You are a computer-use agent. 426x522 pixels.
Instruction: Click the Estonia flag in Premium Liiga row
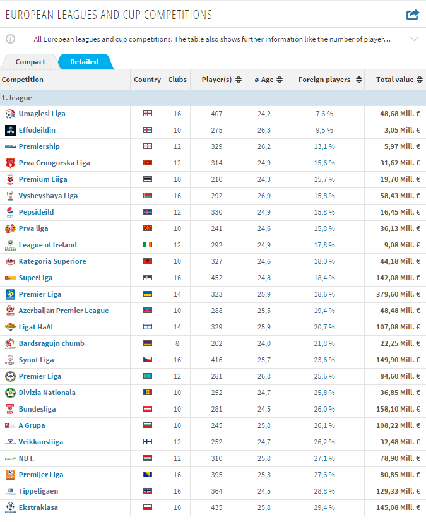pyautogui.click(x=148, y=179)
